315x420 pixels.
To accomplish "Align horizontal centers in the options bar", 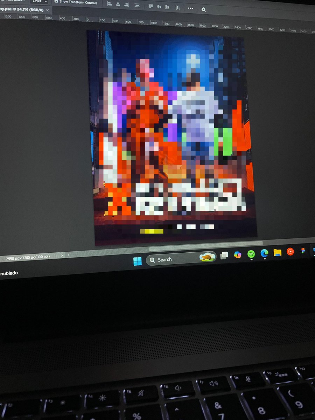I will tap(118, 5).
